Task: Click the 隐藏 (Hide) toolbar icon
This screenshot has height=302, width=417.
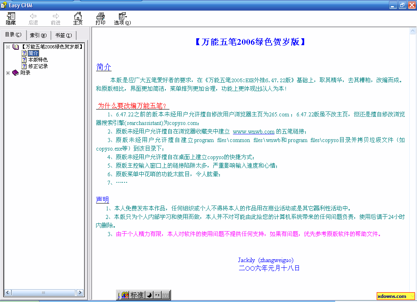Action: (x=11, y=16)
